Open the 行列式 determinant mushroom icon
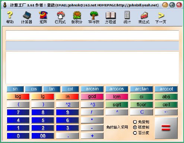184x143 pixels. point(60,17)
